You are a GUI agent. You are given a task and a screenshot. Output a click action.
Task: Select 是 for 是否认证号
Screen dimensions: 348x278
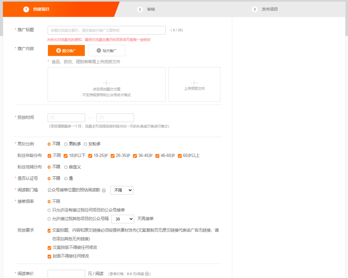(66, 179)
